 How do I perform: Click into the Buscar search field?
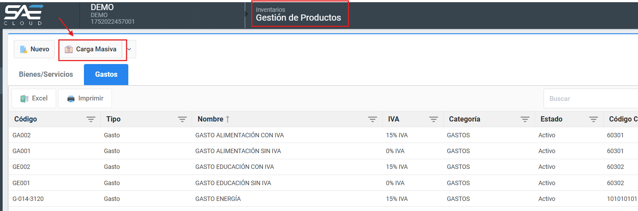589,99
